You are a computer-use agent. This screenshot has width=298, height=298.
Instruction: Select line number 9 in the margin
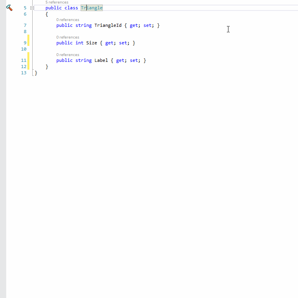tap(25, 43)
